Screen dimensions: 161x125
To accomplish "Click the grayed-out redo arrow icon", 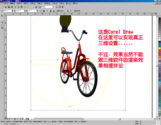I will pyautogui.click(x=30, y=7).
